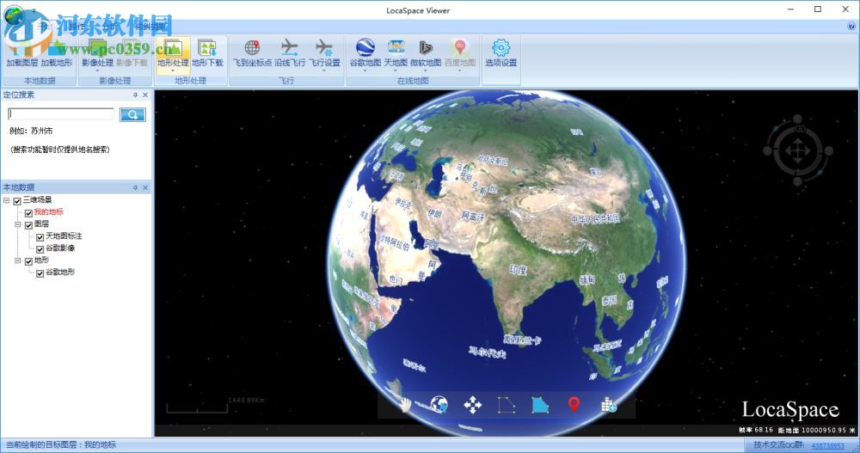860x453 pixels.
Task: Open 飞行设置 flight settings icon
Action: click(324, 48)
